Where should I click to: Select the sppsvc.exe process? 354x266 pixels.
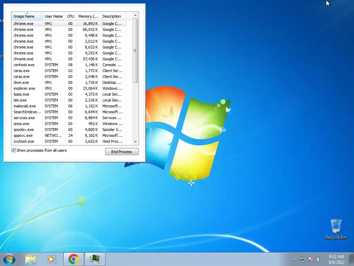(69, 135)
